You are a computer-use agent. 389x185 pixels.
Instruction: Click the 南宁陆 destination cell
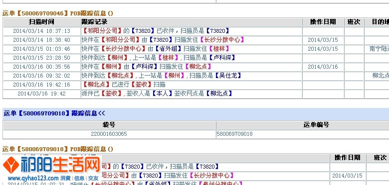(379, 49)
